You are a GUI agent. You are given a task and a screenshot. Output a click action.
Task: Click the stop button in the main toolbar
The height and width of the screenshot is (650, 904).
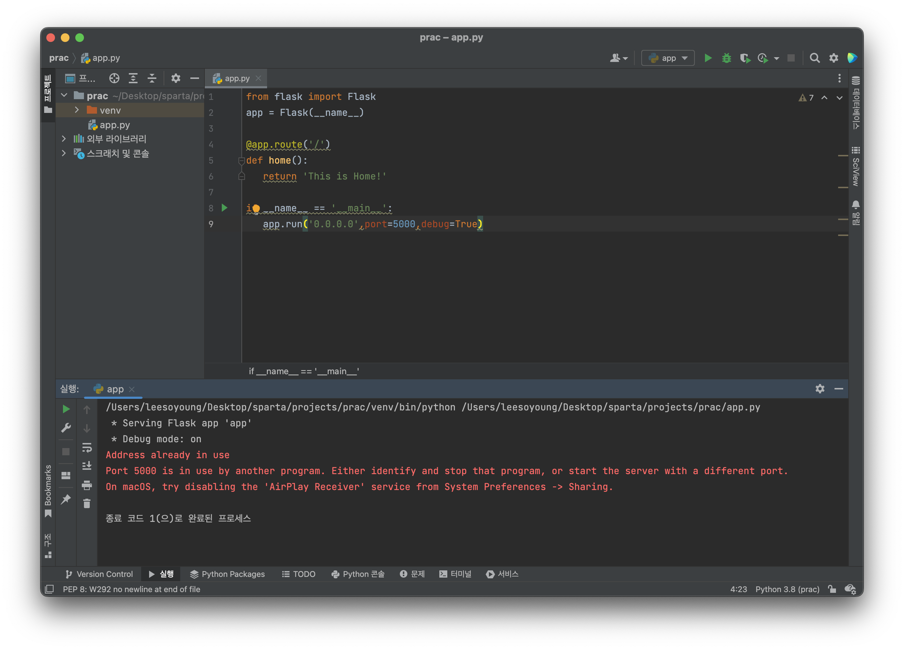point(791,58)
